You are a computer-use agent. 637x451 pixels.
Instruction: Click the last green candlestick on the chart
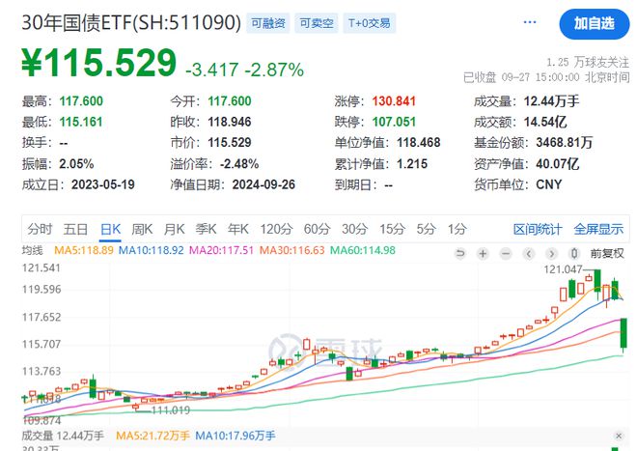pyautogui.click(x=623, y=333)
